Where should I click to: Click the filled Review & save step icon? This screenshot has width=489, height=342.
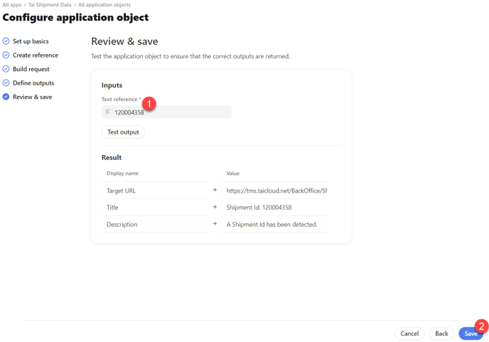[x=6, y=97]
